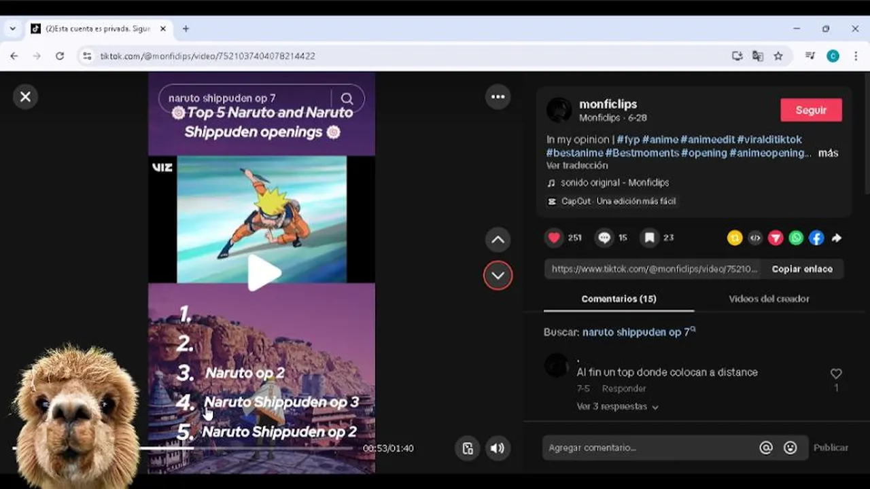Screen dimensions: 870x489
Task: Reload the page
Action: tap(60, 56)
